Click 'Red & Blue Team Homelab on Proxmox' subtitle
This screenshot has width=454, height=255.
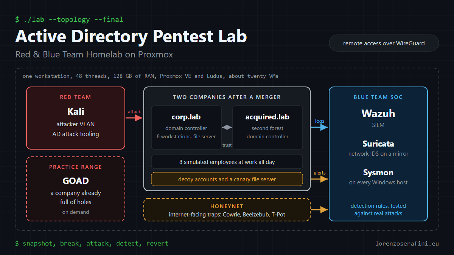94,54
